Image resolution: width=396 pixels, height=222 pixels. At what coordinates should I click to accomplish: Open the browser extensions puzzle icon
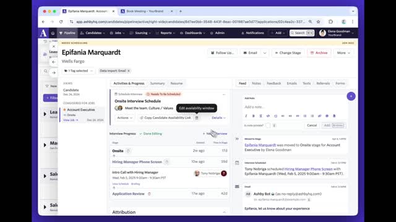[x=330, y=22]
